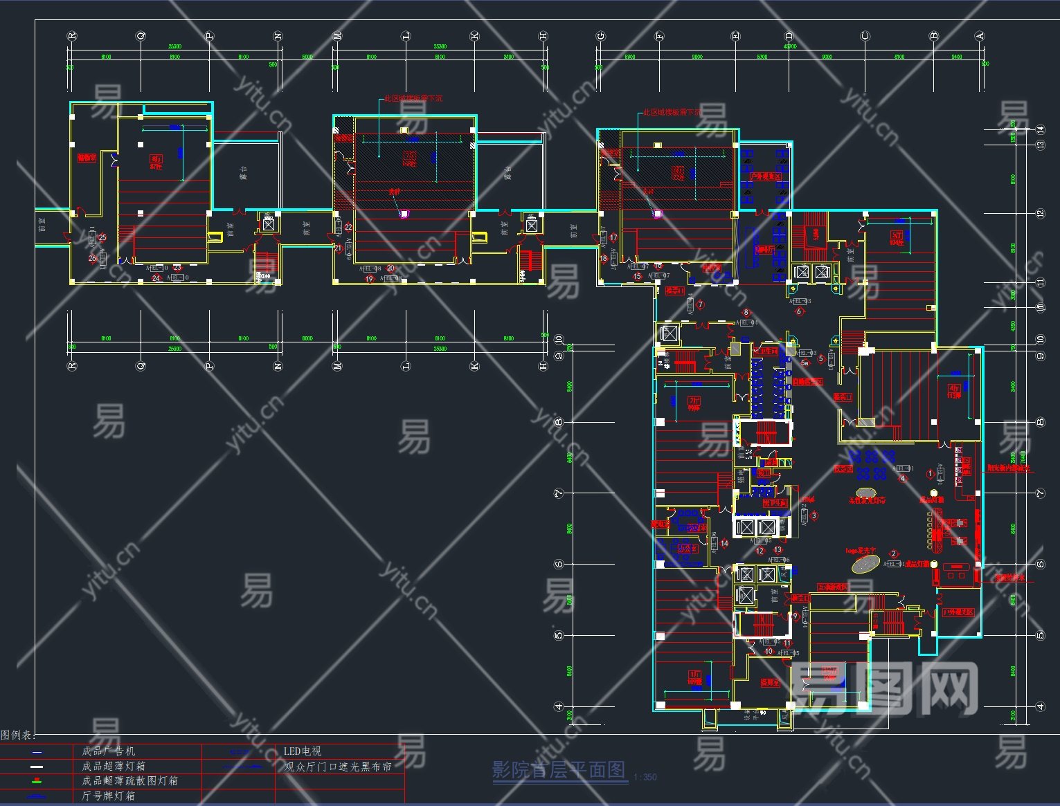Click the legend heading "图例表:"
The width and height of the screenshot is (1060, 806).
click(18, 735)
